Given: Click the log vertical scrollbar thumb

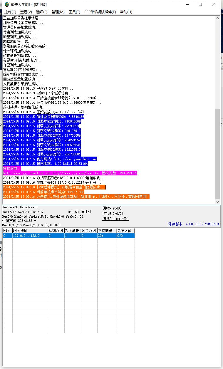Looking at the screenshot, I should [x=218, y=154].
